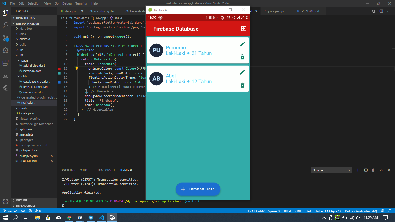Open the Test flask icon in activity bar
The height and width of the screenshot is (222, 395).
pyautogui.click(x=5, y=75)
